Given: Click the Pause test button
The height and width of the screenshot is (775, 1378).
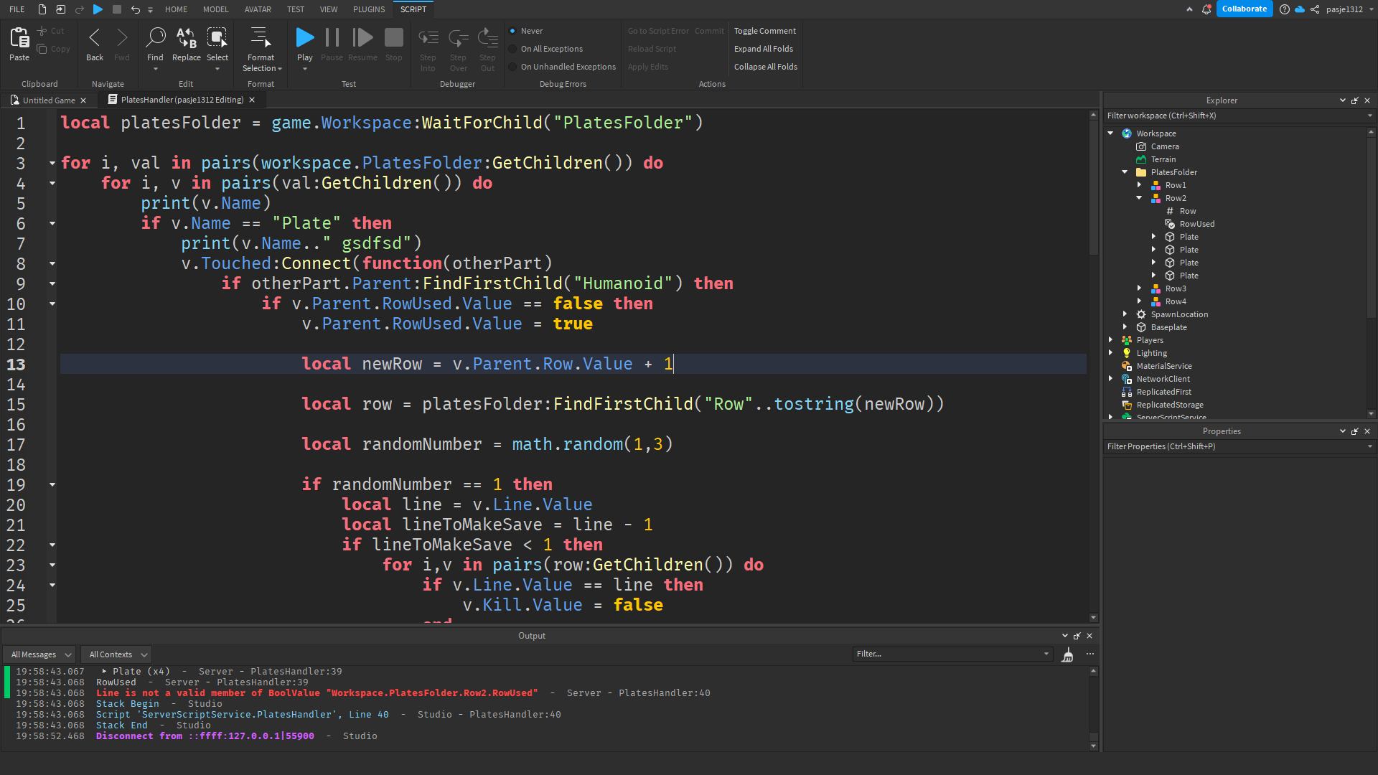Looking at the screenshot, I should 332,37.
